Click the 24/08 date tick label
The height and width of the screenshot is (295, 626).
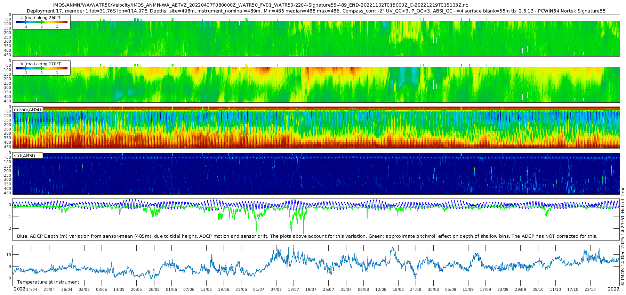[416, 289]
